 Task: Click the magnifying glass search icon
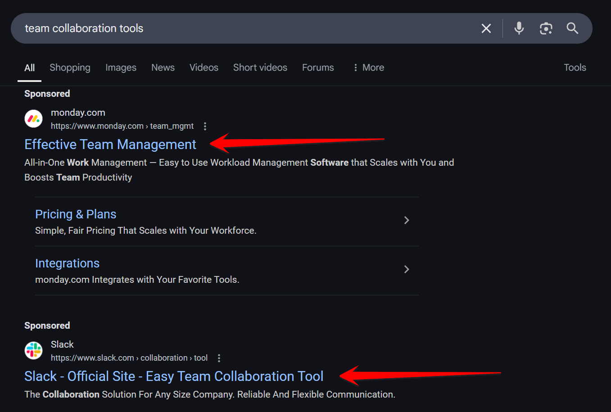click(572, 28)
